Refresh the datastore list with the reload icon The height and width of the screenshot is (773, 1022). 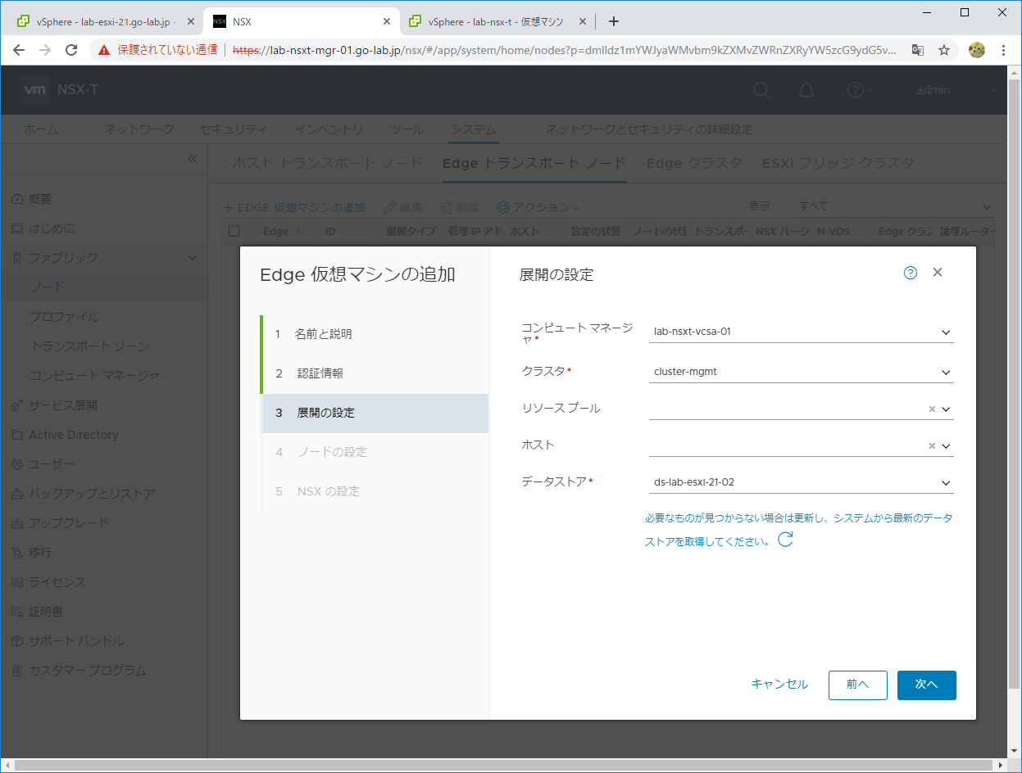click(785, 540)
